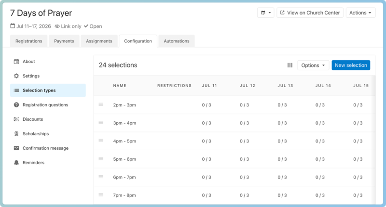Click the JUL 11 column header
The image size is (386, 207).
[x=209, y=86]
